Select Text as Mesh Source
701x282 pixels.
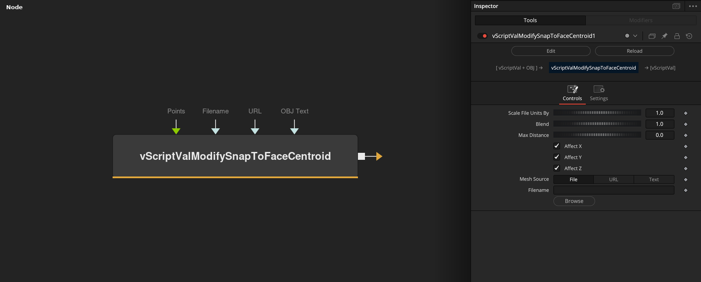654,179
